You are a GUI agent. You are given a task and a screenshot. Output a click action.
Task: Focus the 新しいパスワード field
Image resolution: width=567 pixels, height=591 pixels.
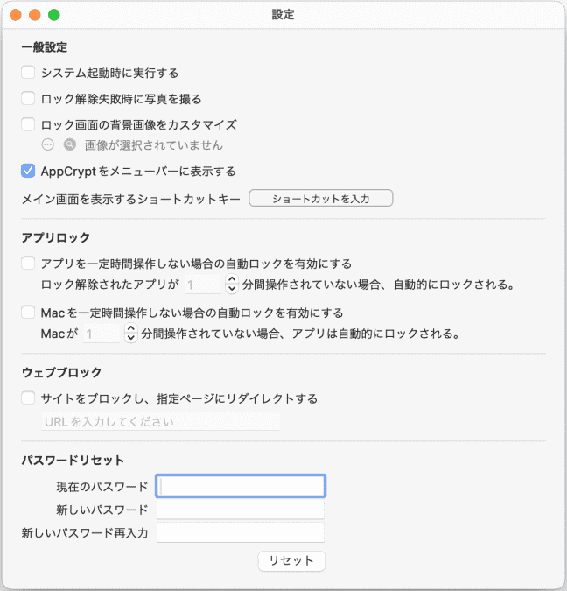coord(241,510)
